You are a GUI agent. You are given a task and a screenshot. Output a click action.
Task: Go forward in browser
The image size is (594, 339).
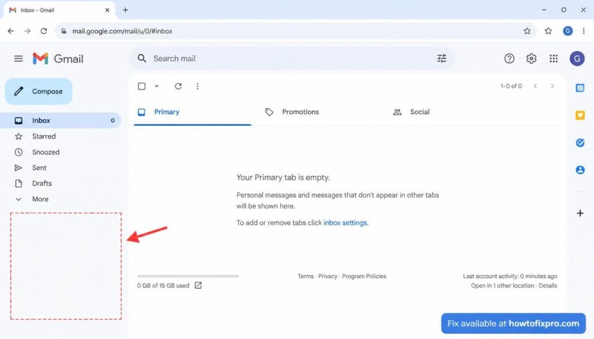point(27,31)
